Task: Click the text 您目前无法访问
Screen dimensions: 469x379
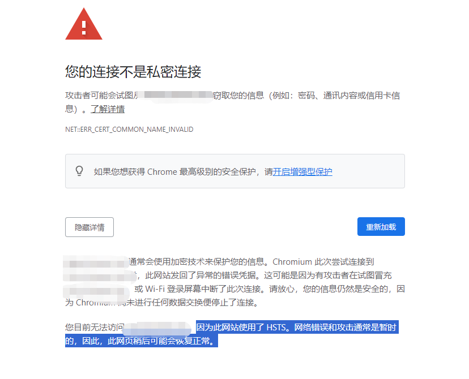Action: pyautogui.click(x=95, y=328)
